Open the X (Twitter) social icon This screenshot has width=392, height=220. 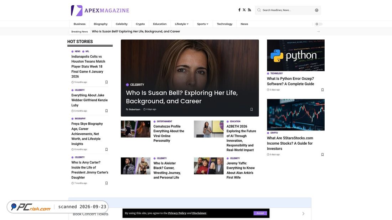[x=244, y=10]
